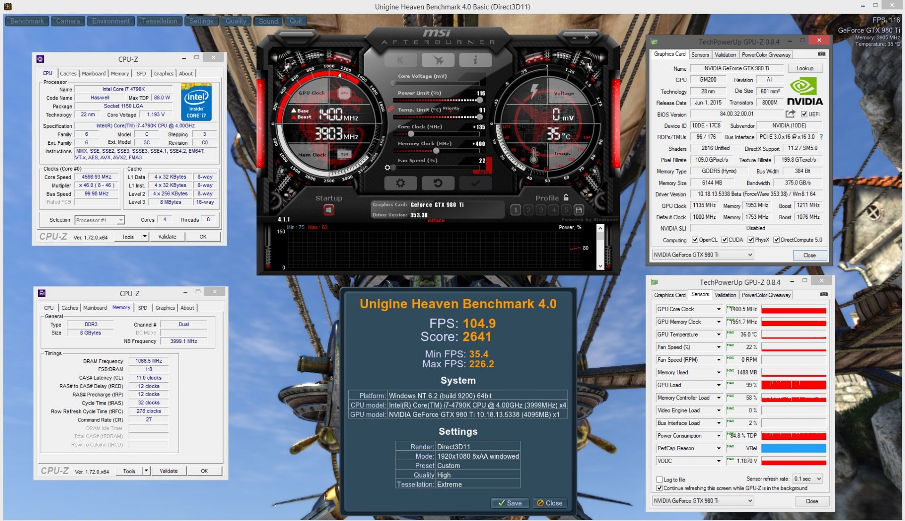This screenshot has width=905, height=521.
Task: Click Validate in the CPU-Z processor window
Action: [x=167, y=237]
